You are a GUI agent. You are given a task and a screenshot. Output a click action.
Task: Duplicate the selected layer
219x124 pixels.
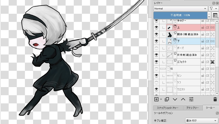click(167, 99)
